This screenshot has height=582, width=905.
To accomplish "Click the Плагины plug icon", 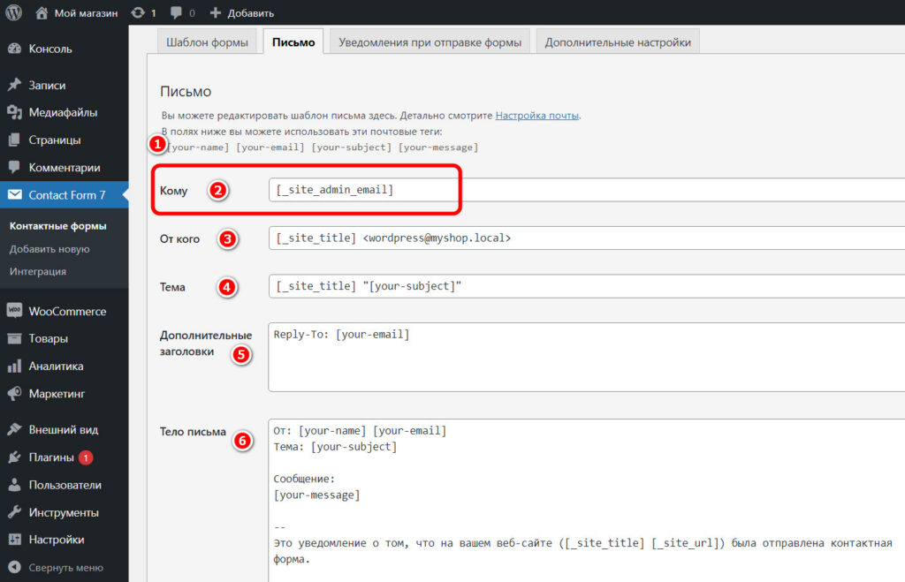I will click(x=14, y=457).
